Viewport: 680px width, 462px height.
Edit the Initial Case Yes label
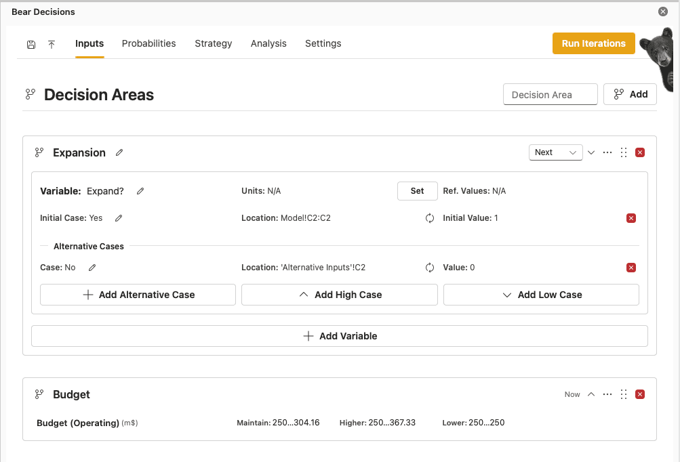click(119, 218)
